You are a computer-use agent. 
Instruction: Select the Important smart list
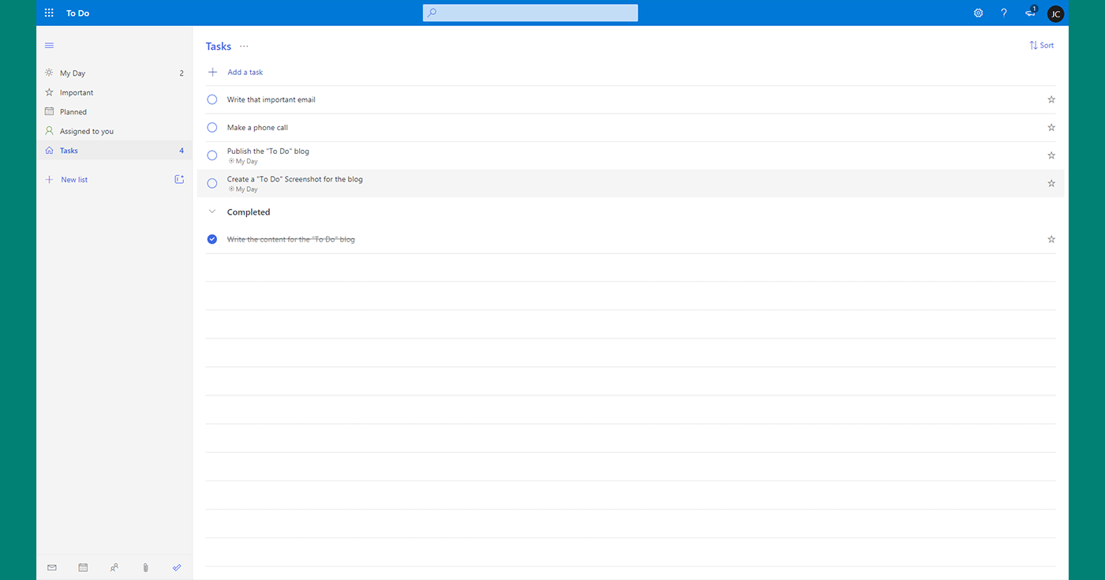[77, 92]
